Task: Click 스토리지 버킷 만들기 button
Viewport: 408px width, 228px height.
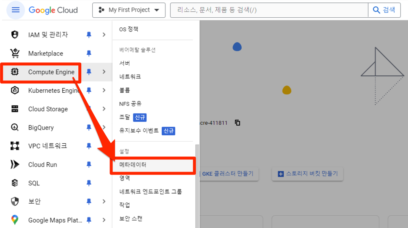Action: (x=307, y=174)
